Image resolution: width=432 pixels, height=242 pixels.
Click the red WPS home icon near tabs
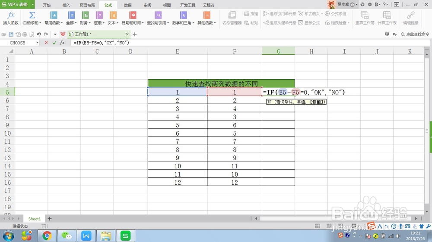point(63,34)
